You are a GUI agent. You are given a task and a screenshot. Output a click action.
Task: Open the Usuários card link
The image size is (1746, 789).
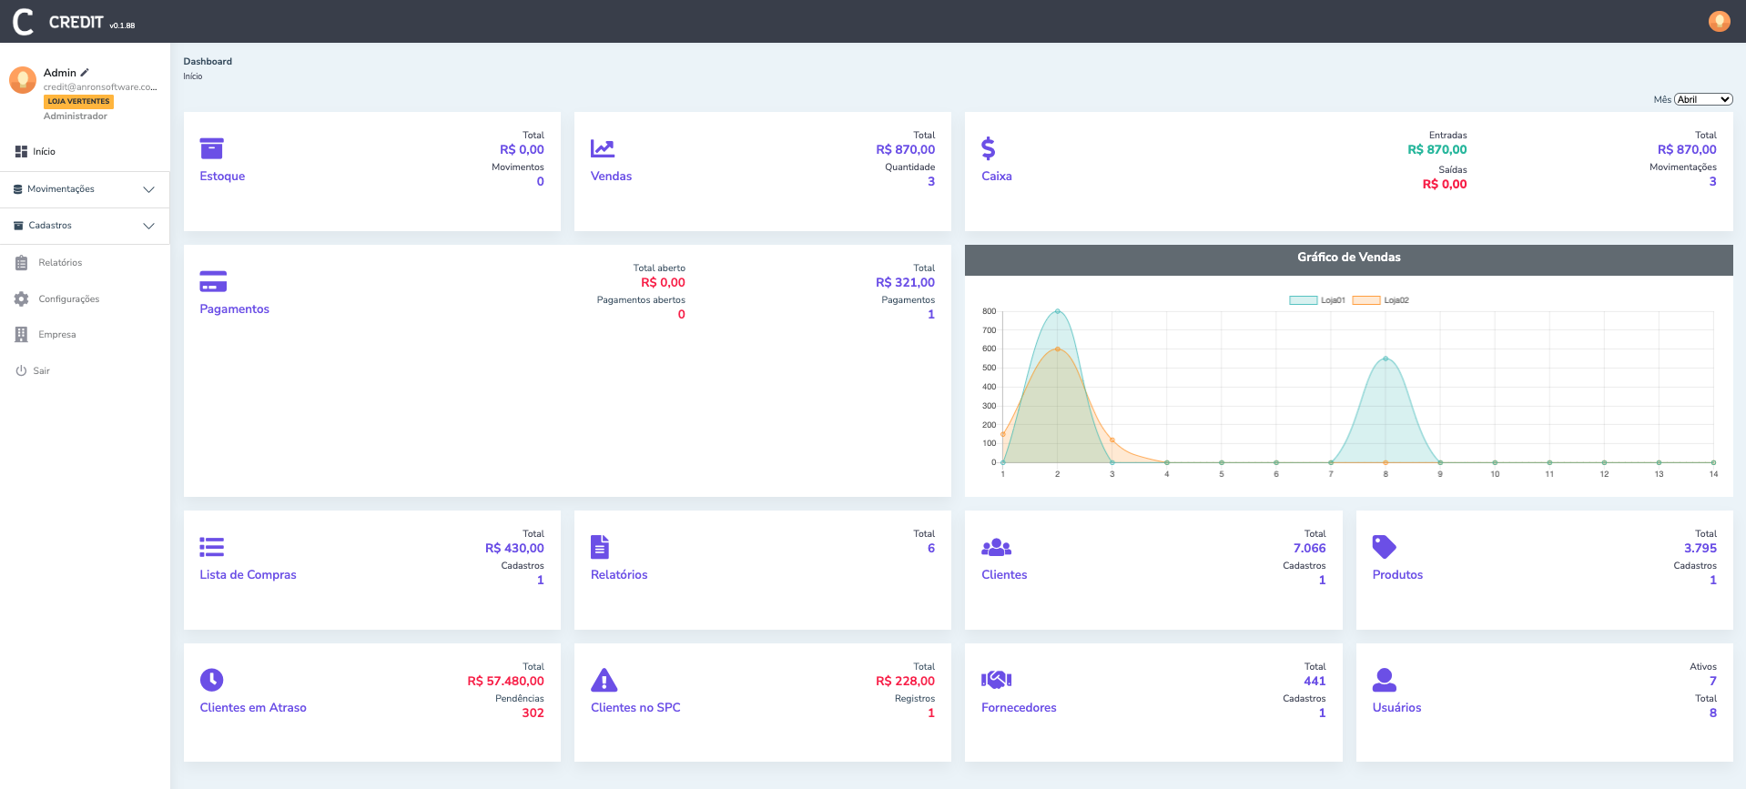tap(1396, 708)
